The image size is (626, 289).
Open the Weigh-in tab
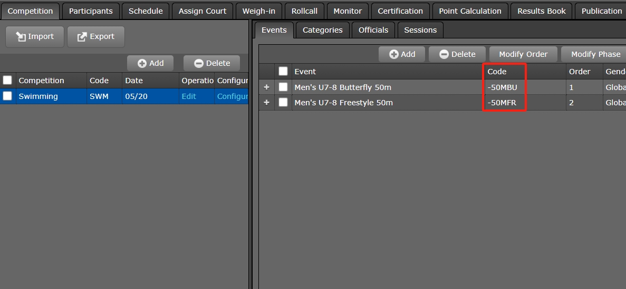pyautogui.click(x=258, y=11)
